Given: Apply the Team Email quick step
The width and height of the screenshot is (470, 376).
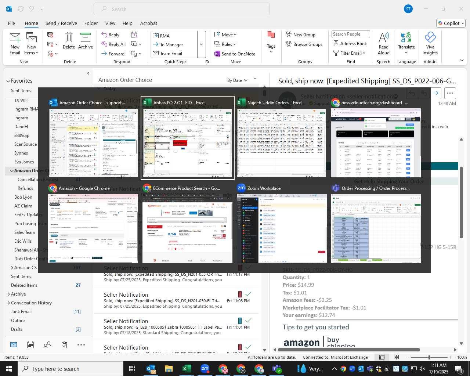Looking at the screenshot, I should (x=174, y=53).
